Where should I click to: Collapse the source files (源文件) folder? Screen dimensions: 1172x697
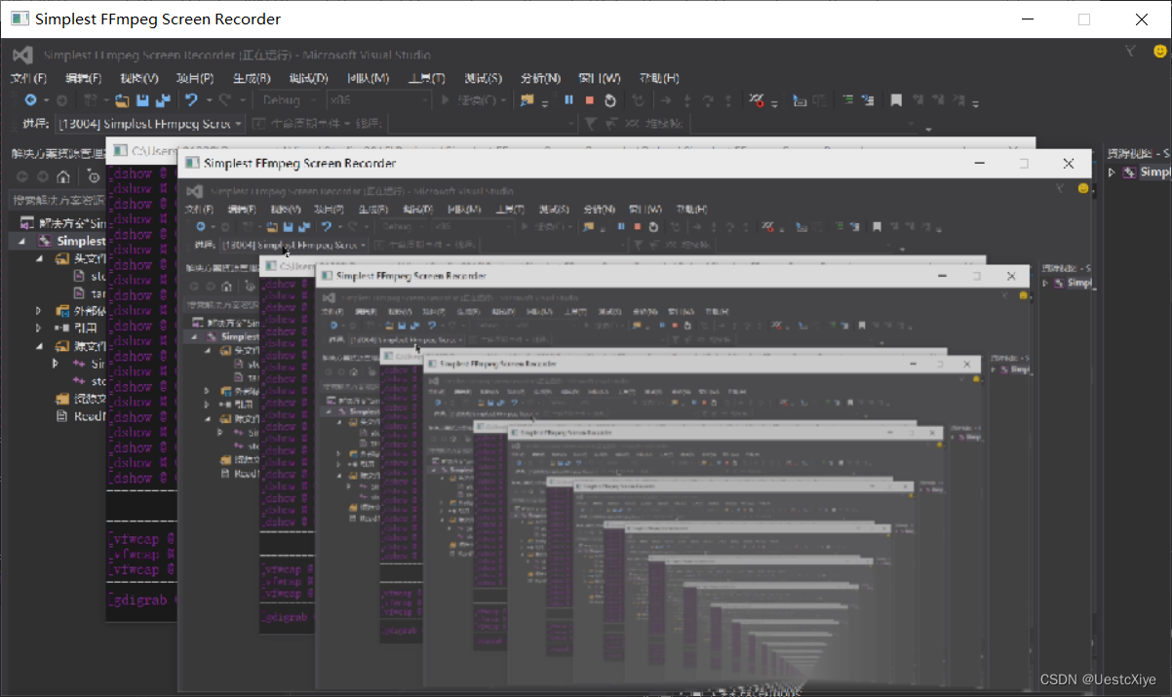(x=40, y=346)
